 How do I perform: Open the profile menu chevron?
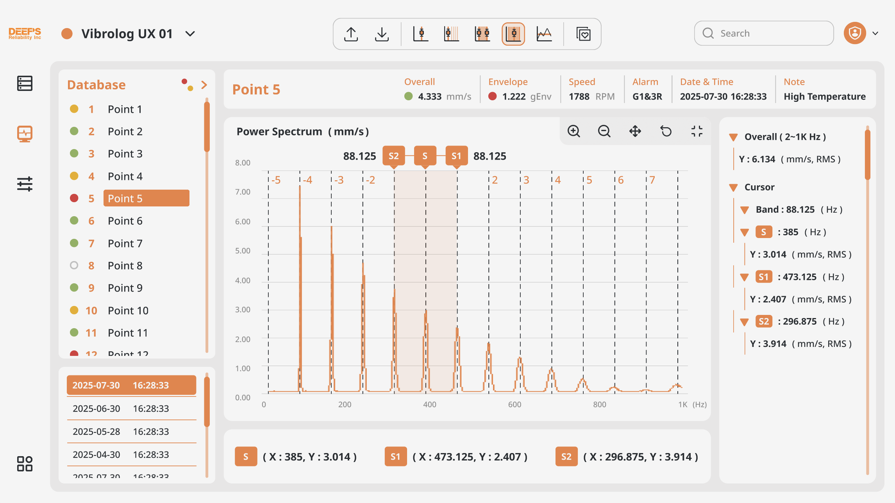click(x=875, y=34)
